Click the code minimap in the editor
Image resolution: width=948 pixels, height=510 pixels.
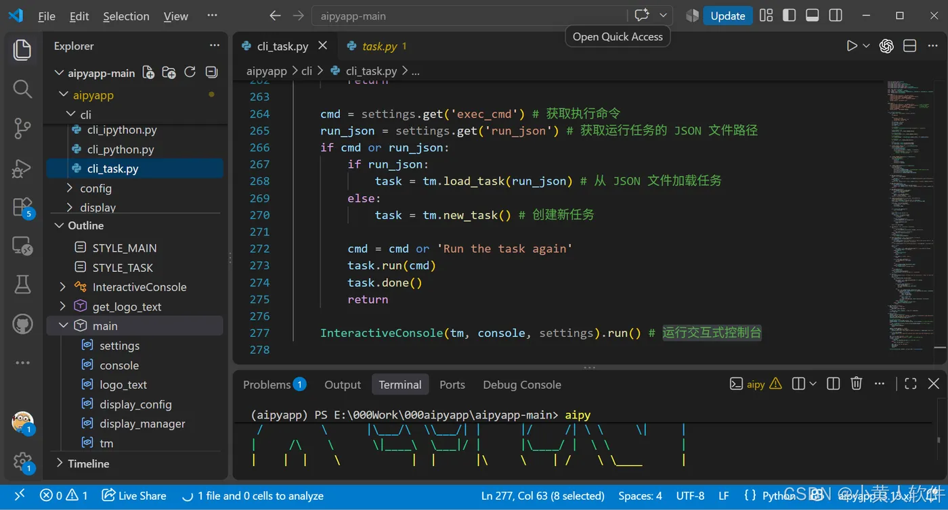912,216
